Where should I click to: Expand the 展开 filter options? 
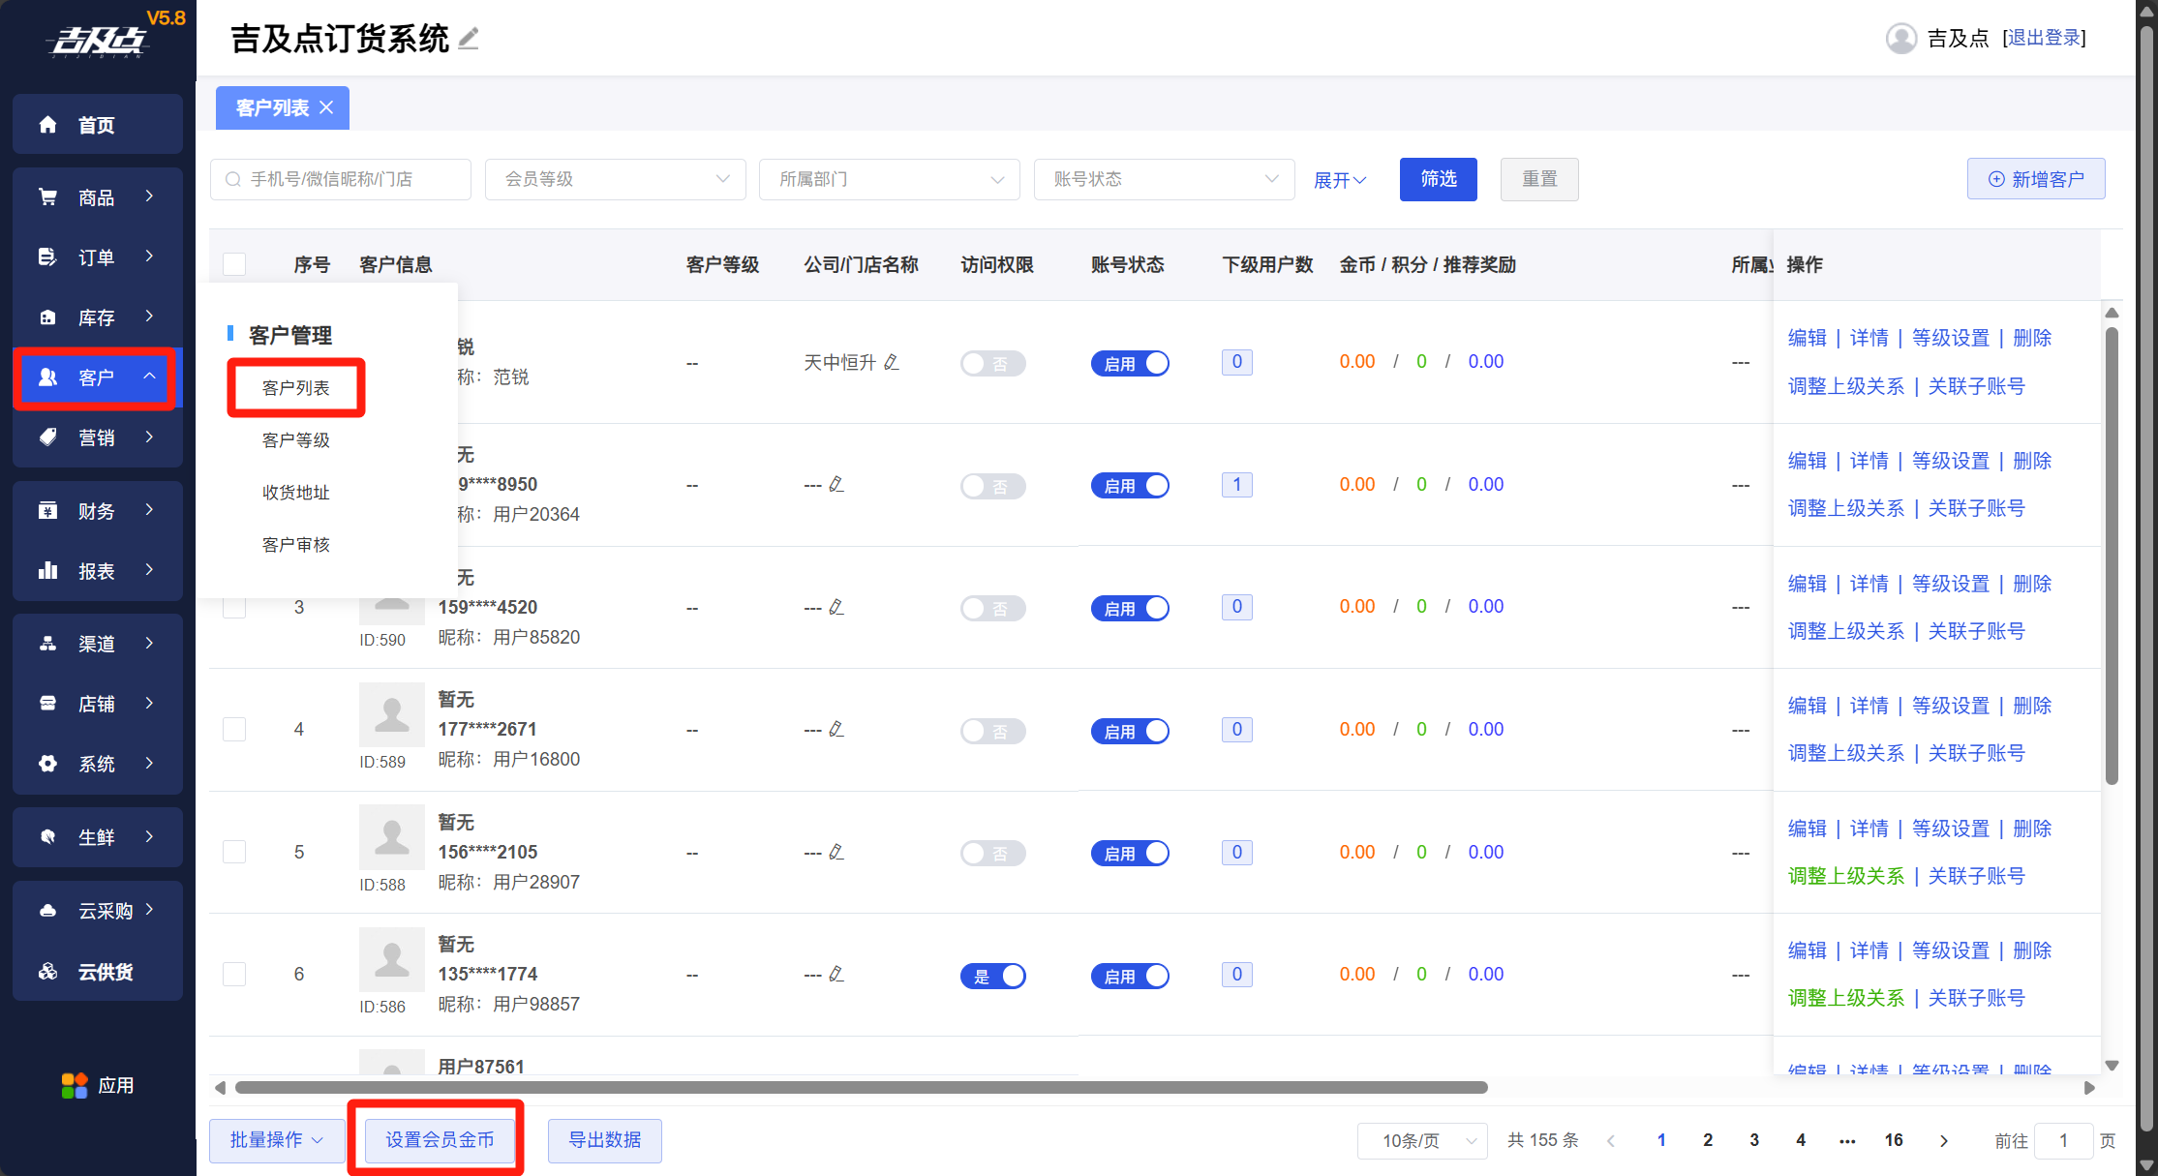coord(1339,180)
